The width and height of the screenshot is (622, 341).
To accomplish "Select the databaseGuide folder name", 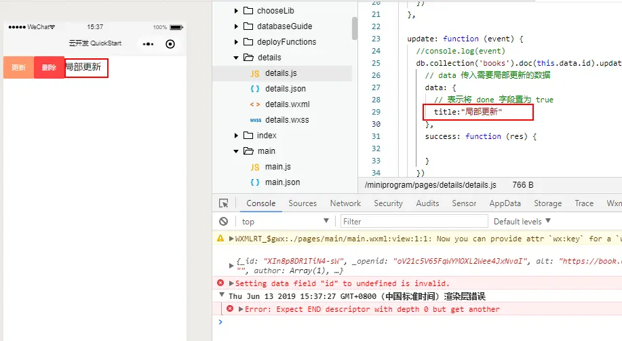I will coord(284,26).
